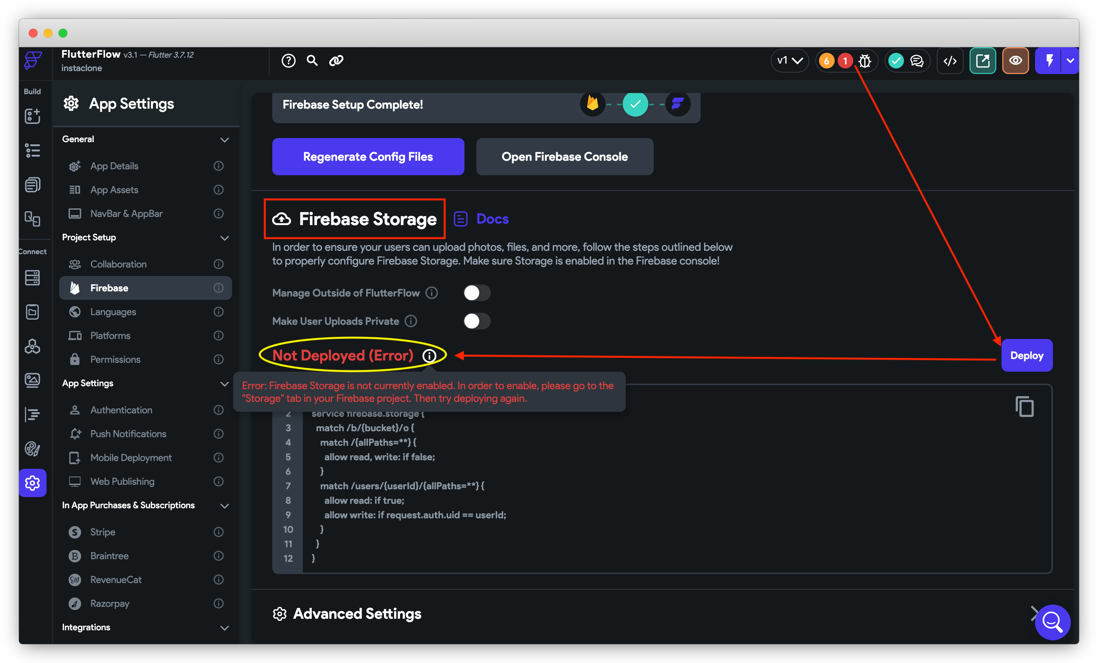Open Authentication settings
The height and width of the screenshot is (663, 1098).
[145, 410]
